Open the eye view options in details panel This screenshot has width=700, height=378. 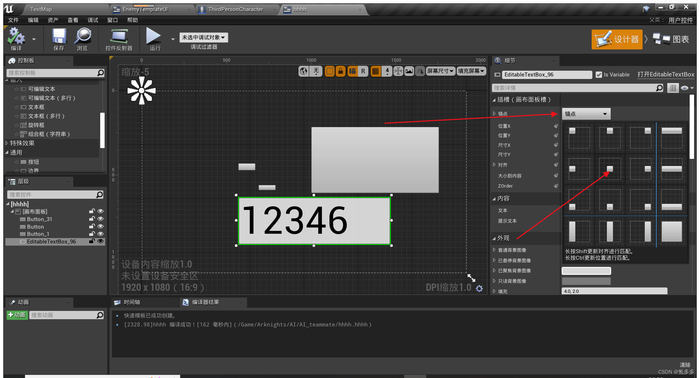[x=687, y=88]
